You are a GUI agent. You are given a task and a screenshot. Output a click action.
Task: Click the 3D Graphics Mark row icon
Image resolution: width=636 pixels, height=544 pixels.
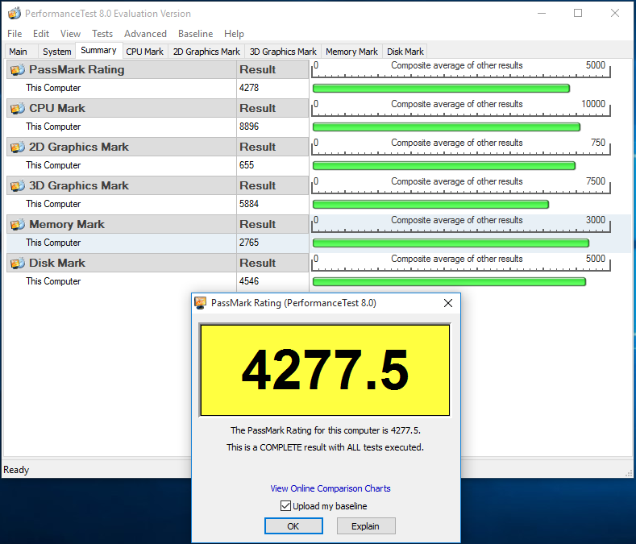(18, 186)
